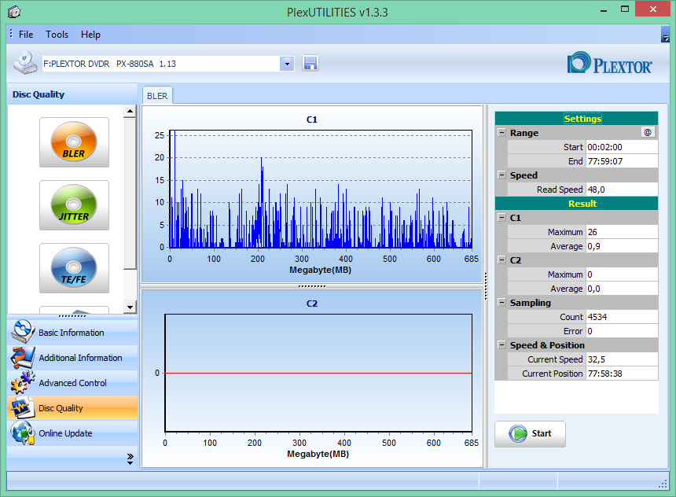Open Online Update section
Screen dimensions: 676x497
72,433
